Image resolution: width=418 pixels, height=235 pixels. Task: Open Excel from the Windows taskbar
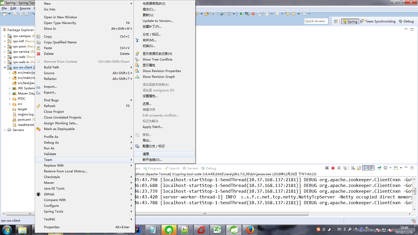click(x=217, y=230)
